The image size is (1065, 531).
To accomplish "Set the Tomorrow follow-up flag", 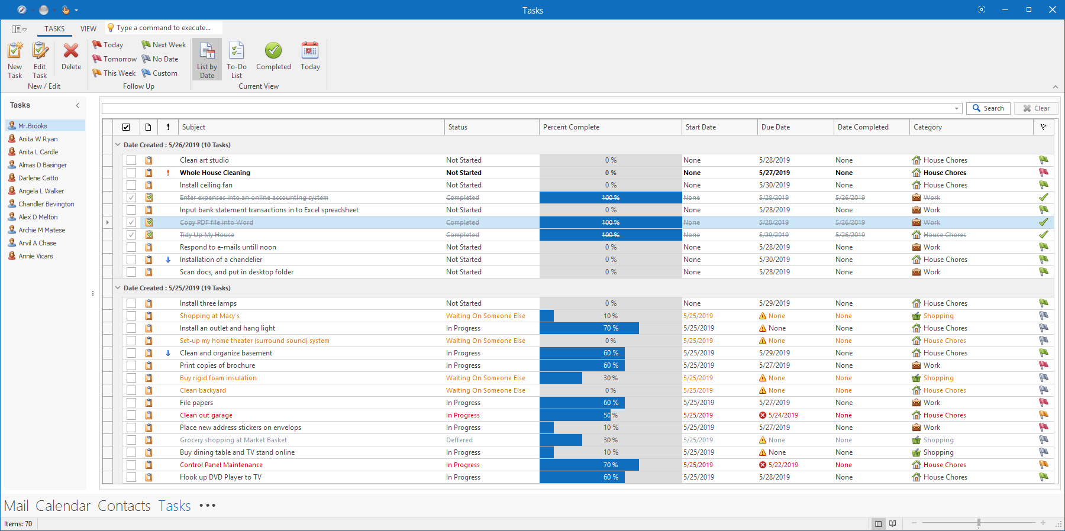I will (115, 59).
